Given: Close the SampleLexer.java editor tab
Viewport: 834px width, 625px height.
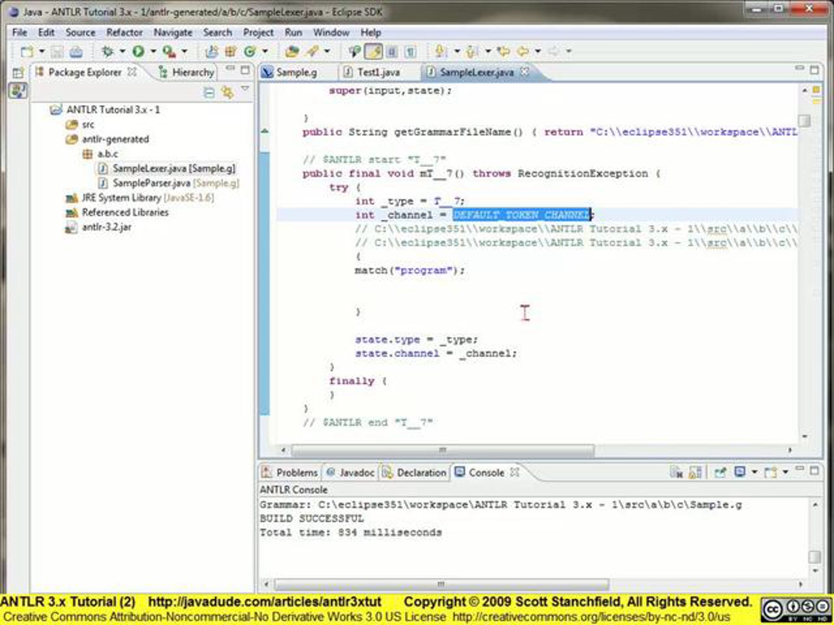Looking at the screenshot, I should tap(524, 71).
